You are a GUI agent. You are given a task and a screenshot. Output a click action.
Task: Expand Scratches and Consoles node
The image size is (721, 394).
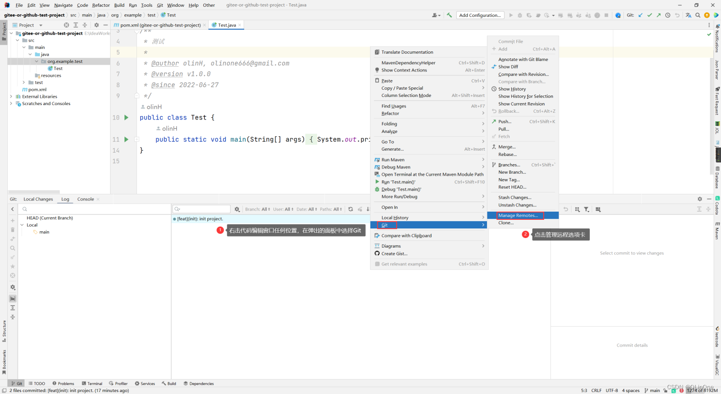[x=11, y=104]
